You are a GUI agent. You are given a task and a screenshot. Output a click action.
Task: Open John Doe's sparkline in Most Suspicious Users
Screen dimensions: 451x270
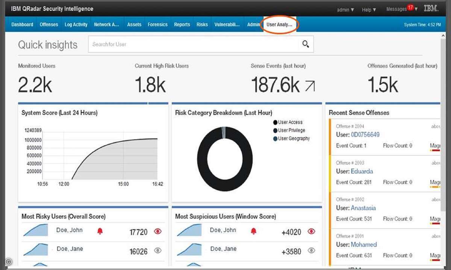pos(189,230)
